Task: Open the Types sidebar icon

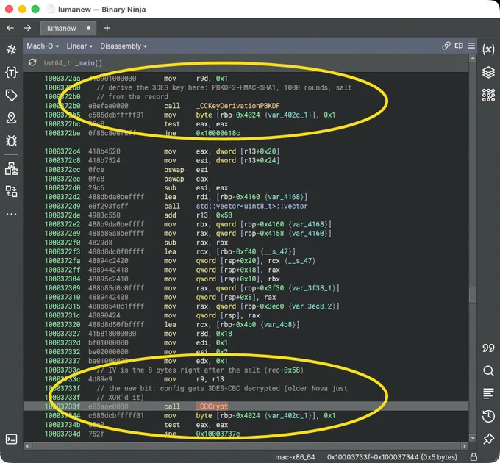Action: [x=12, y=72]
